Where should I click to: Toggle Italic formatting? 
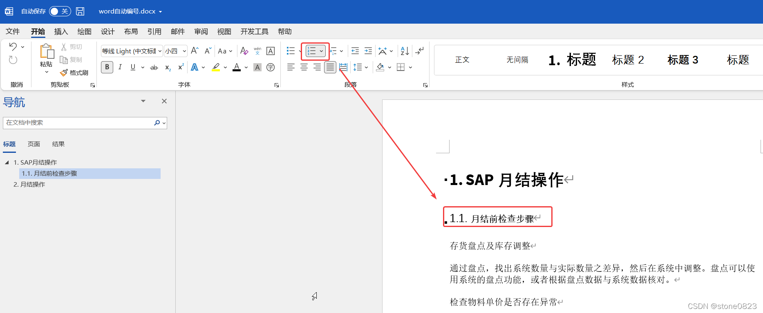click(x=120, y=67)
